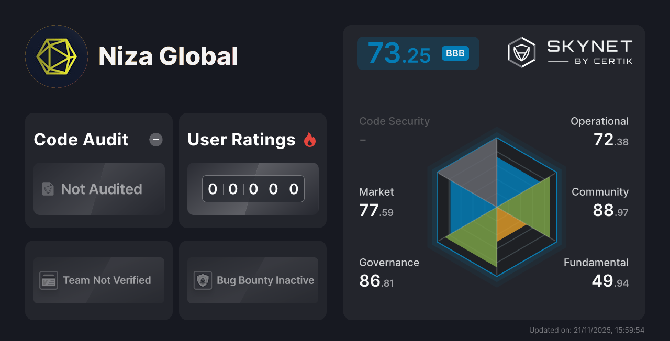Open the User Ratings card
This screenshot has height=341, width=670.
pyautogui.click(x=252, y=170)
